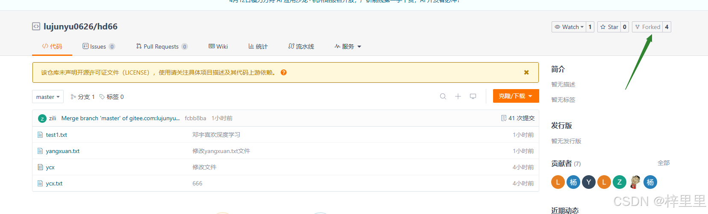Viewport: 708px width, 214px height.
Task: Open commit message 邓宇喜欢深度学习
Action: pyautogui.click(x=216, y=135)
